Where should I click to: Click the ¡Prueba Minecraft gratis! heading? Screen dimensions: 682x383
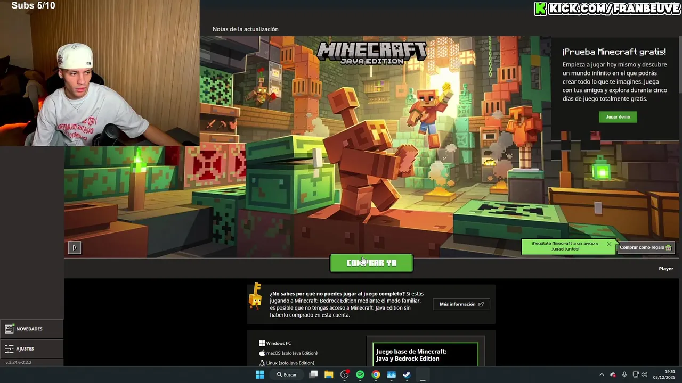coord(614,52)
